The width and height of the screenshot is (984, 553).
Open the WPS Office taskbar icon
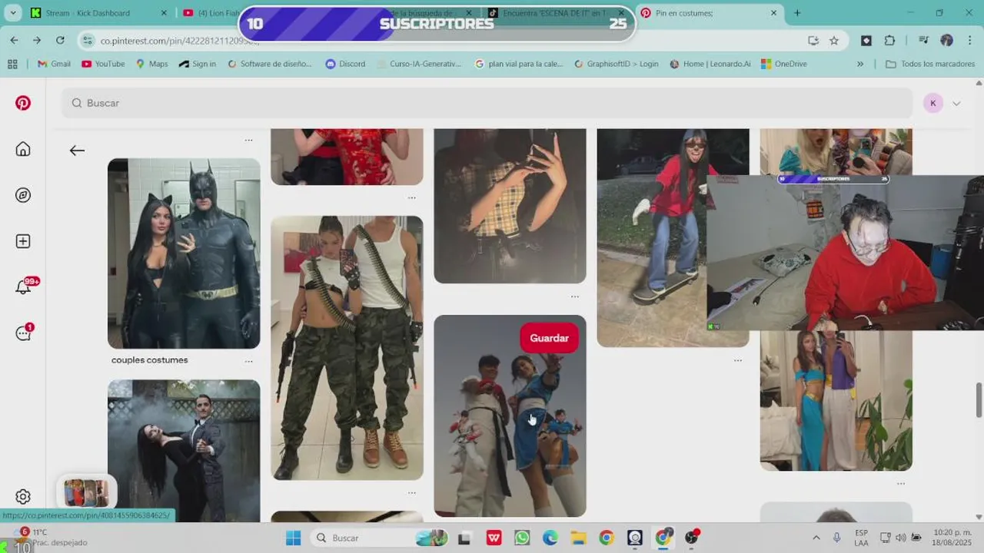point(494,538)
